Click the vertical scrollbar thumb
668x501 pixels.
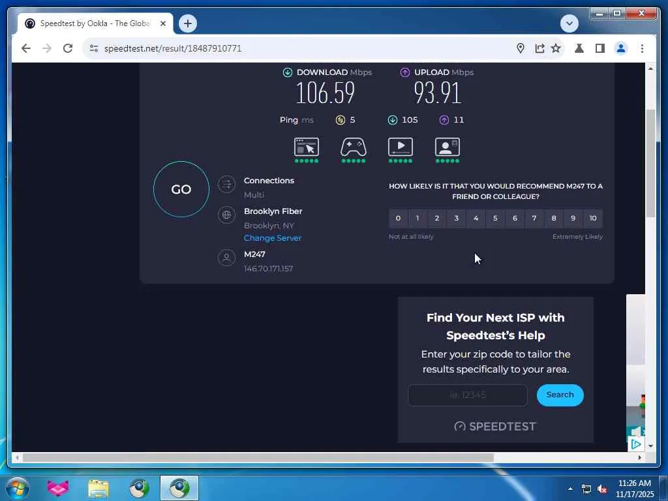click(x=650, y=162)
